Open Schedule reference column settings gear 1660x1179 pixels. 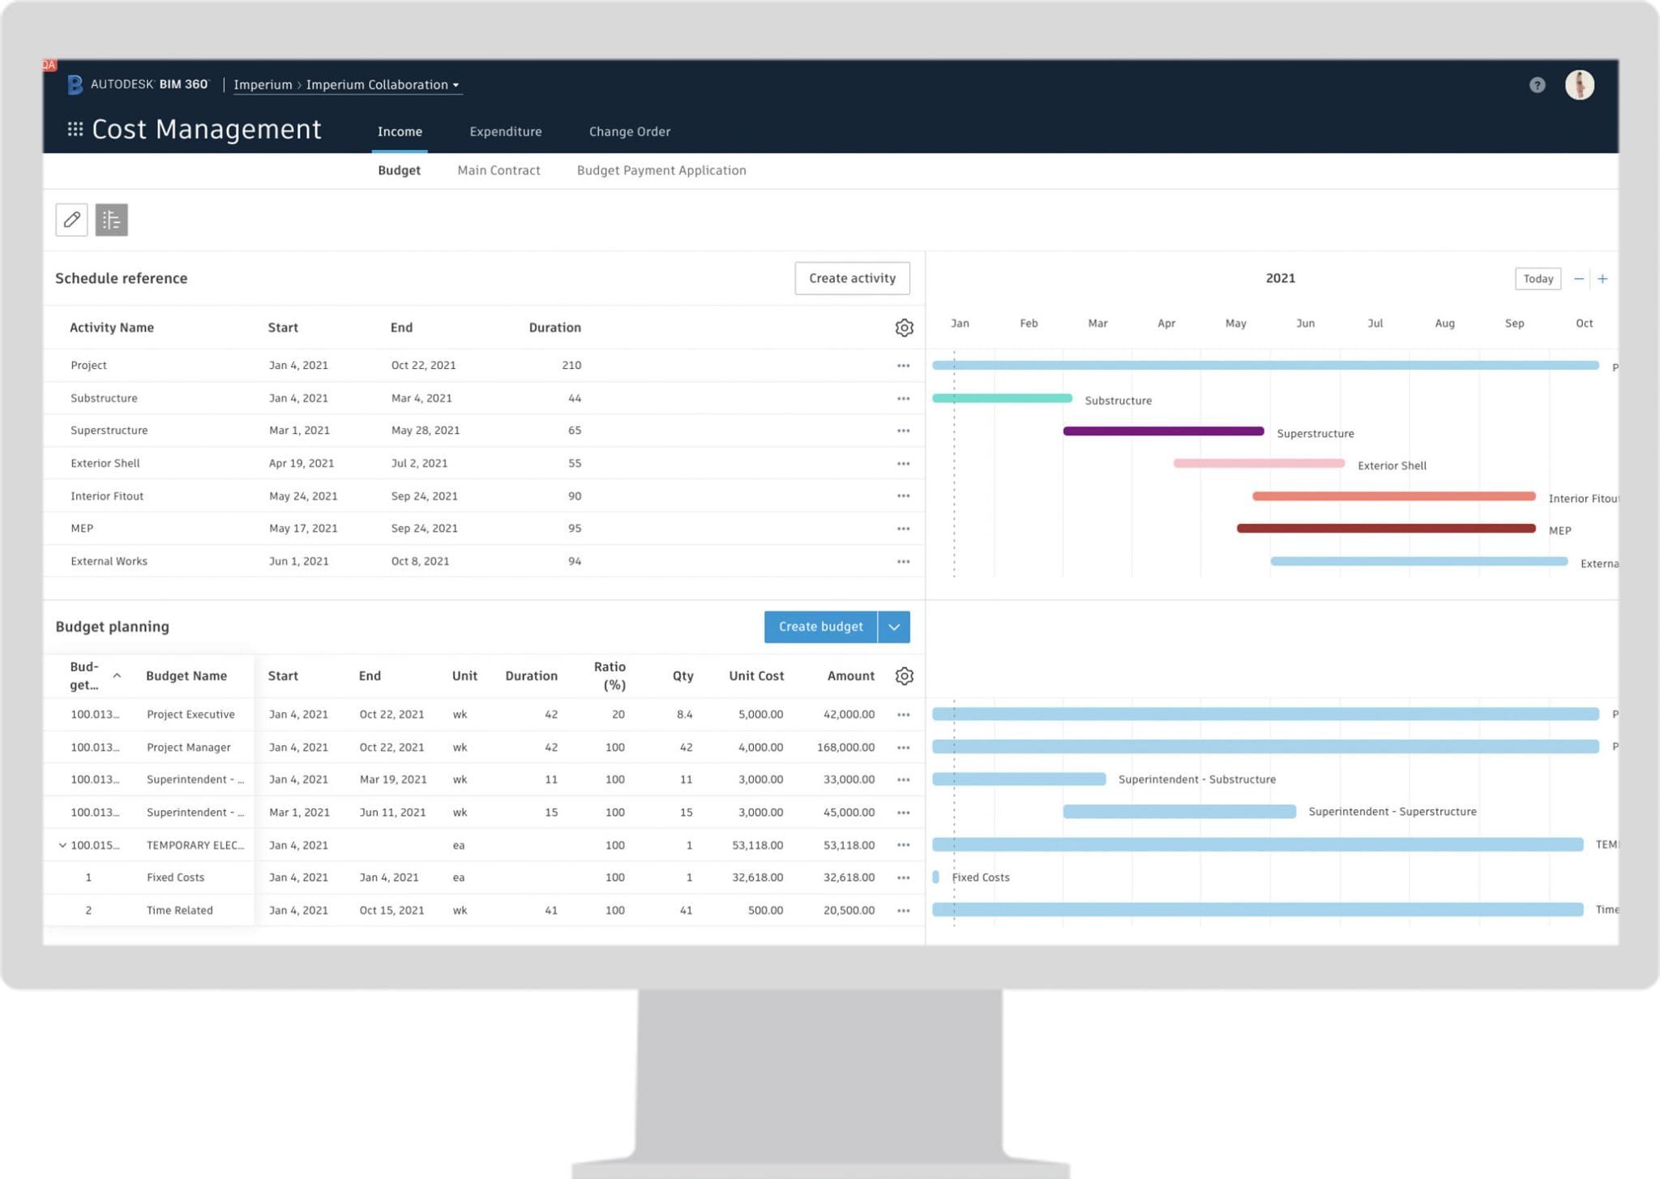(904, 328)
